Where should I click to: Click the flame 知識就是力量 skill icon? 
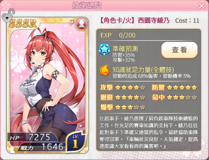point(105,70)
